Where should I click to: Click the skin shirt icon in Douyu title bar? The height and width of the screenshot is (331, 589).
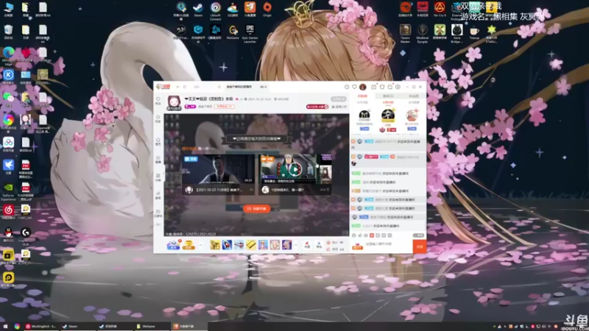coord(382,87)
